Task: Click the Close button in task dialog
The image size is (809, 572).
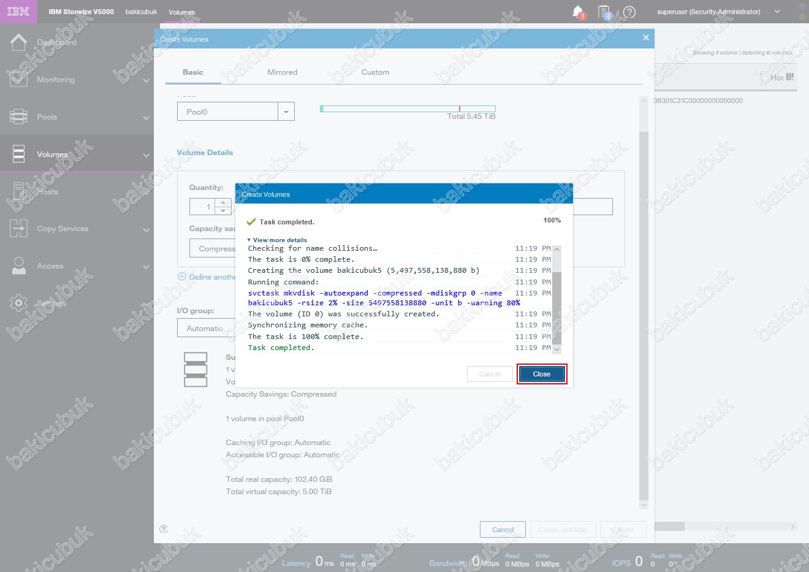Action: tap(542, 374)
